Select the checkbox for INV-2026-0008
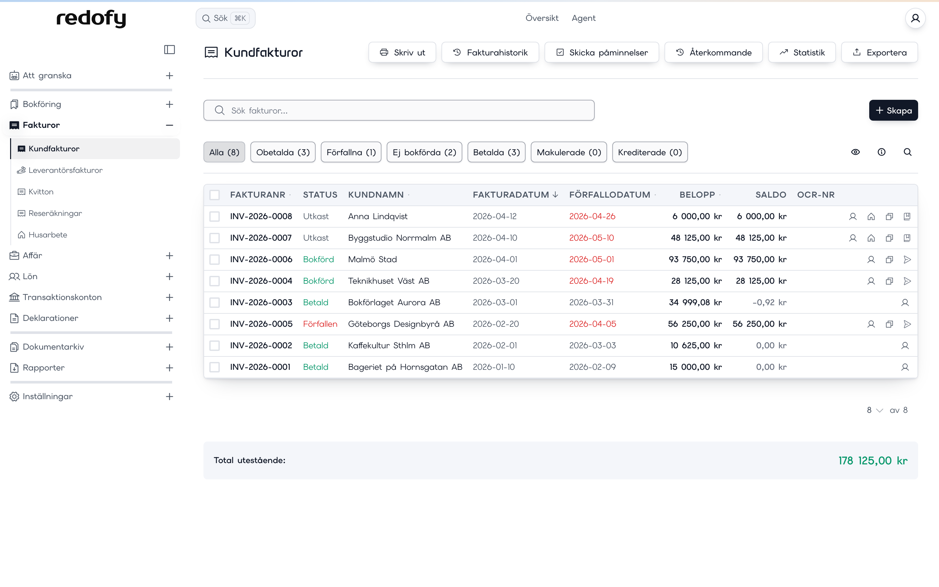 tap(215, 216)
